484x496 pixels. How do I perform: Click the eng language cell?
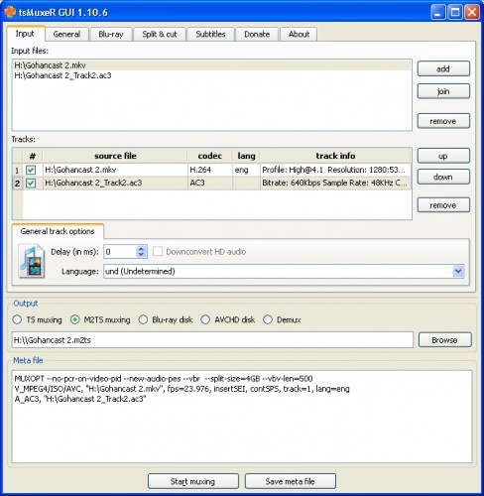[246, 170]
